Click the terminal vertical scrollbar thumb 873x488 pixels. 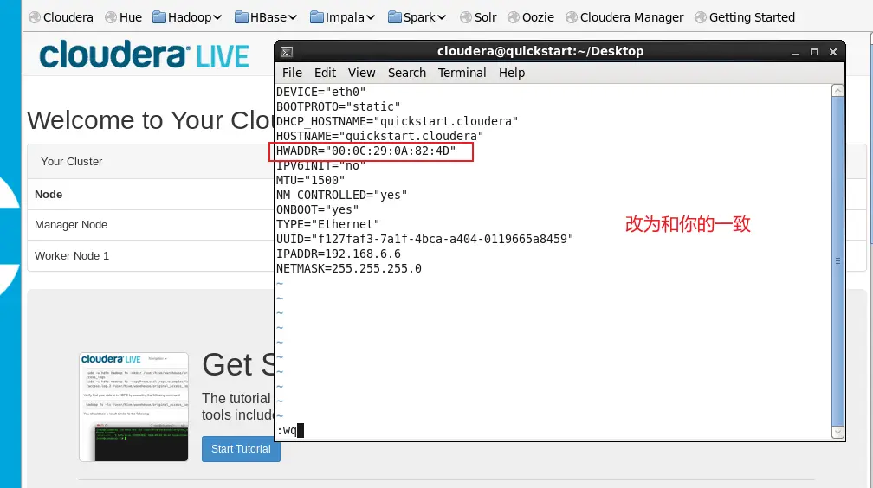tap(837, 261)
